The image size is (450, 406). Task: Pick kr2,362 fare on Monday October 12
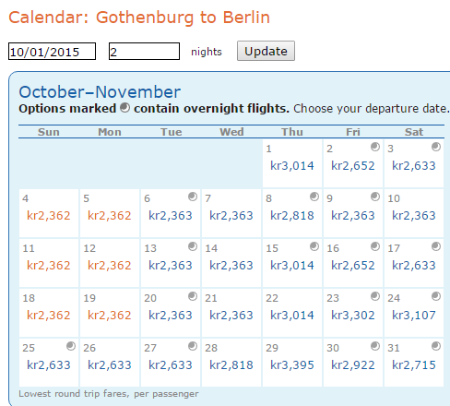click(110, 266)
